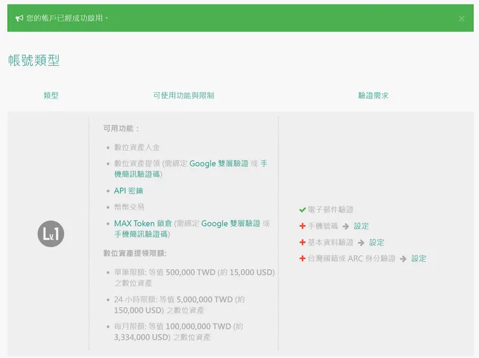Screen dimensions: 479x358
Task: Click green checkmark beside 電子郵件驗證
Action: pos(302,210)
